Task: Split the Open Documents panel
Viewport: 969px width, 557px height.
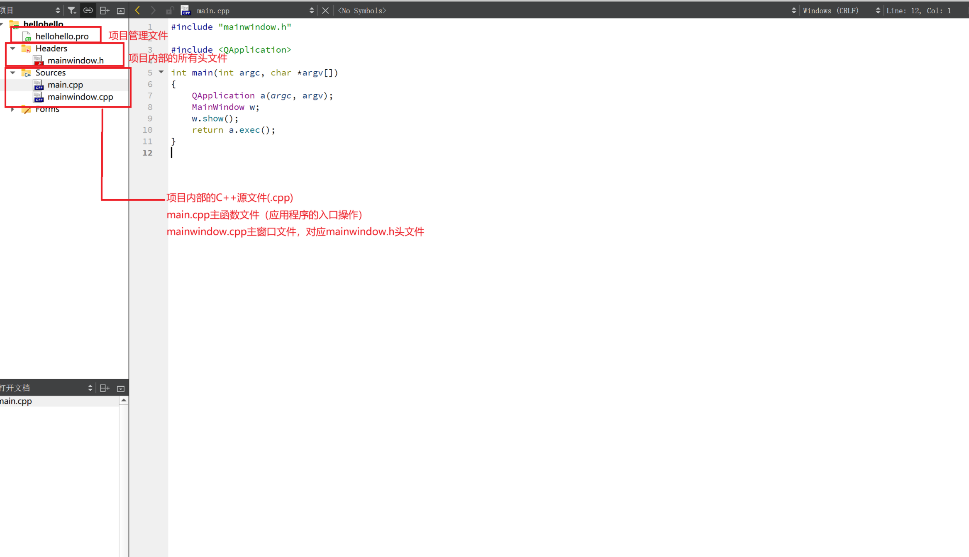Action: (x=105, y=388)
